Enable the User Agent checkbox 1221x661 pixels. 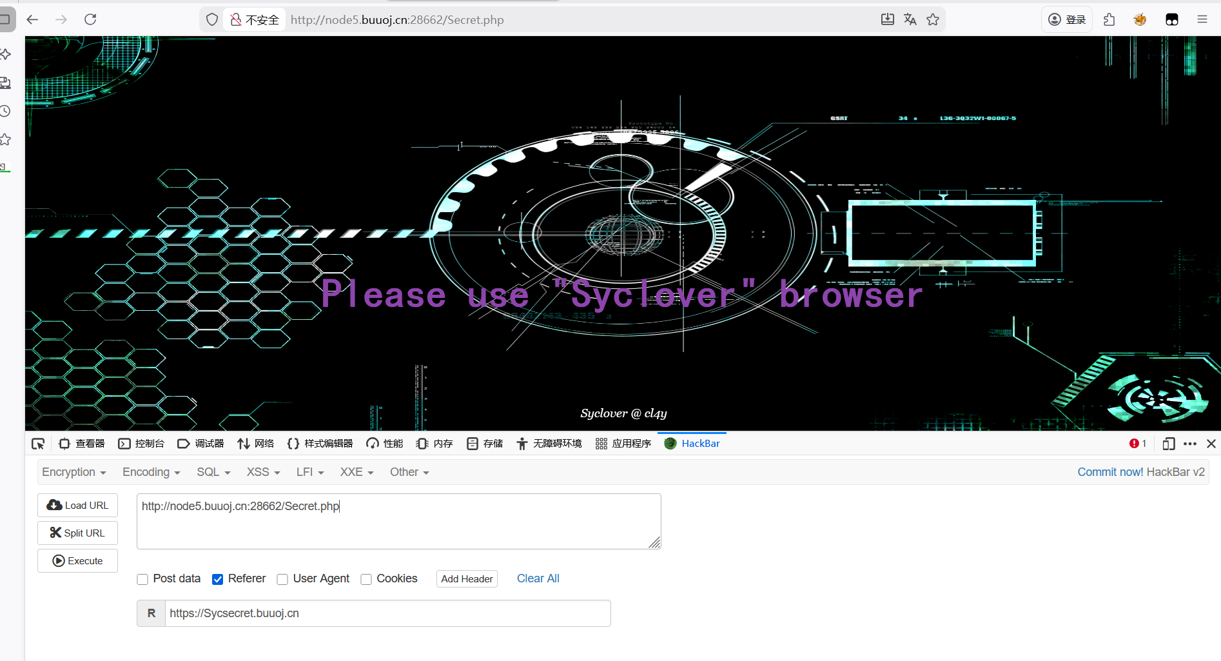(x=282, y=579)
